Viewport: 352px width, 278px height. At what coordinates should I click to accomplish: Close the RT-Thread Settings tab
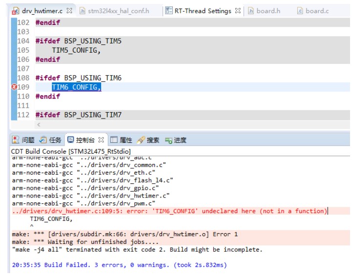(x=238, y=11)
